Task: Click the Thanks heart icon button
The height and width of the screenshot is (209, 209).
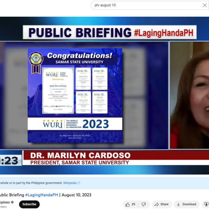Action: coord(206,204)
